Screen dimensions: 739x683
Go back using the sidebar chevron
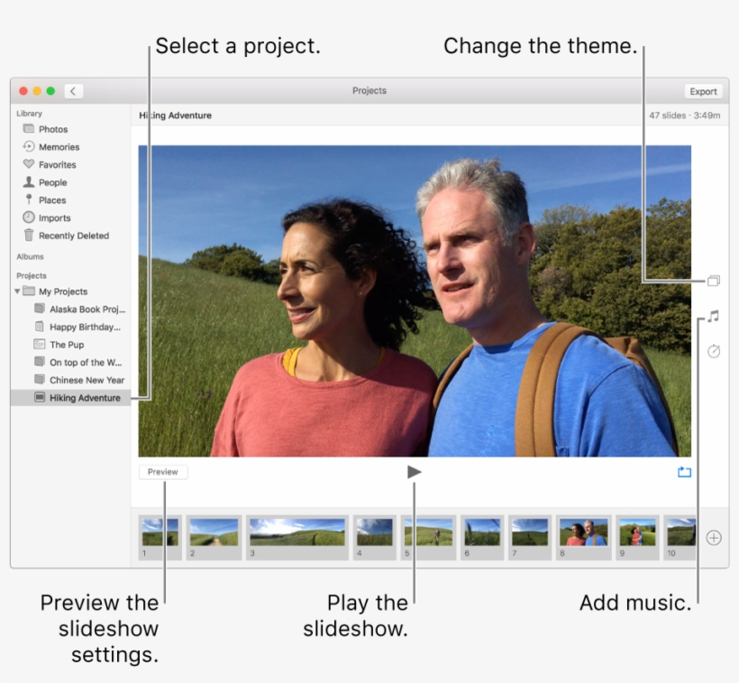[x=73, y=90]
